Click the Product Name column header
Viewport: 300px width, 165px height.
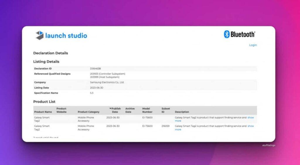pyautogui.click(x=43, y=112)
